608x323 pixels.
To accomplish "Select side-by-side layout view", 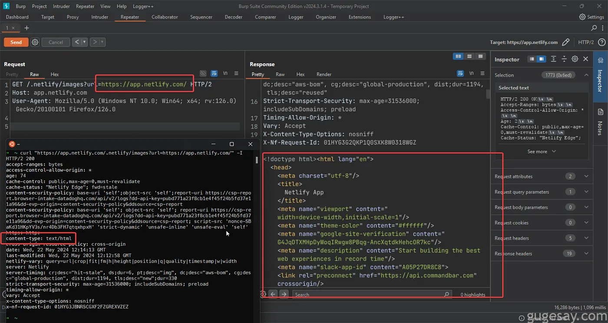I will (458, 56).
